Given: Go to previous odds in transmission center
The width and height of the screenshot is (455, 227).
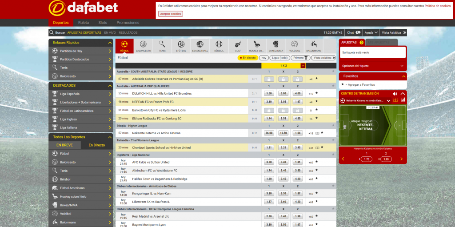Looking at the screenshot, I should click(x=343, y=159).
